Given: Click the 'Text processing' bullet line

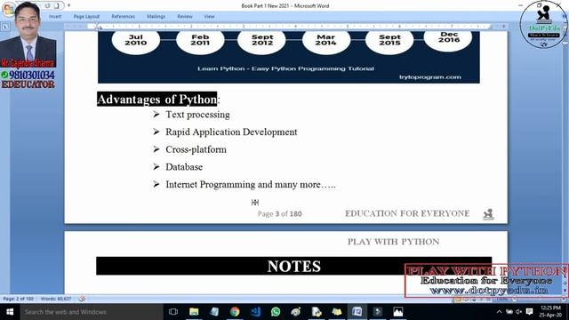Looking at the screenshot, I should point(197,115).
